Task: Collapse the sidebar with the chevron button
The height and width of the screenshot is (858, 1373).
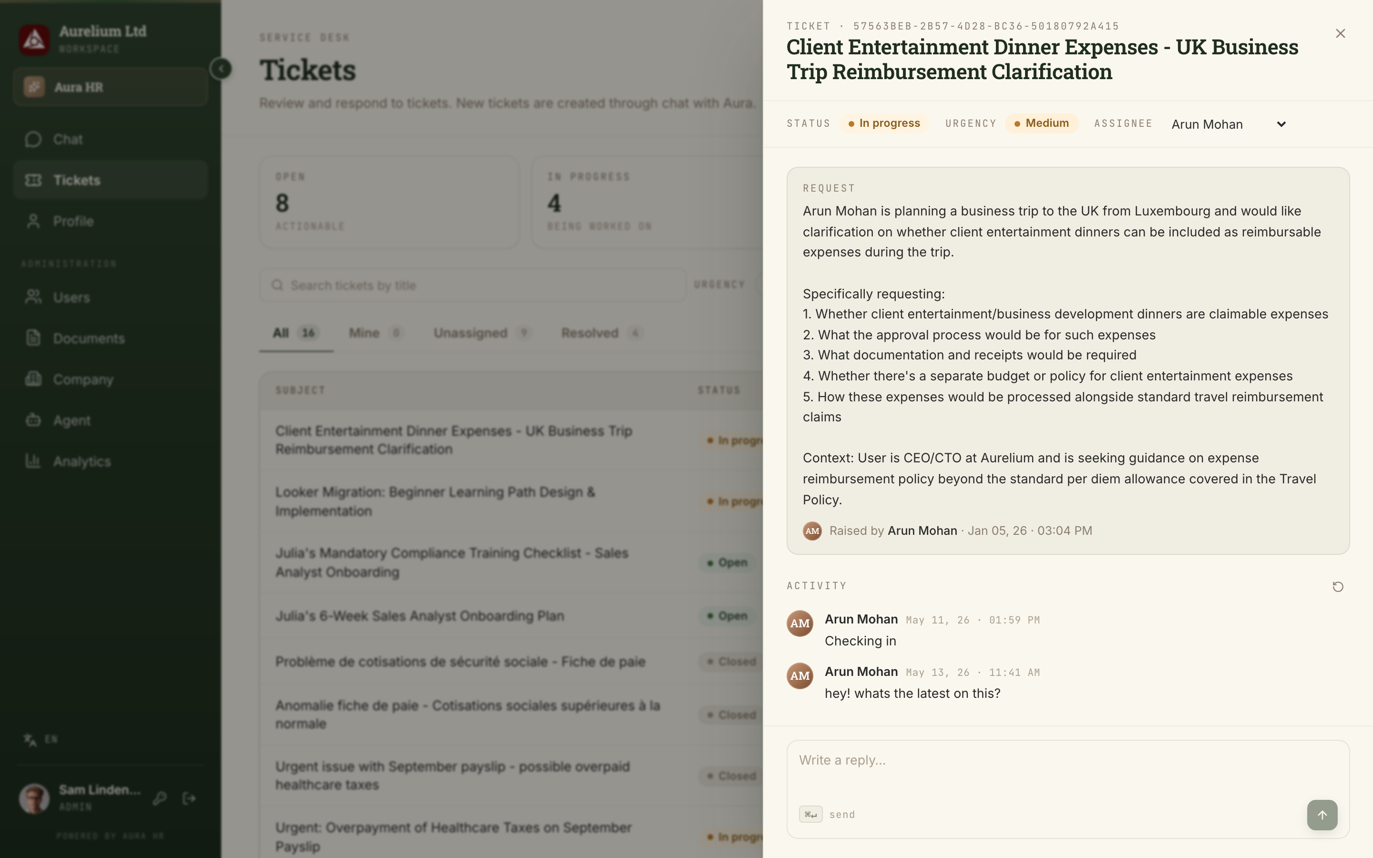Action: [221, 69]
